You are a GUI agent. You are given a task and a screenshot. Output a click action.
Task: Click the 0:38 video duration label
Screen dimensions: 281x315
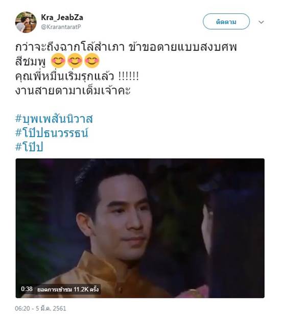(x=27, y=289)
